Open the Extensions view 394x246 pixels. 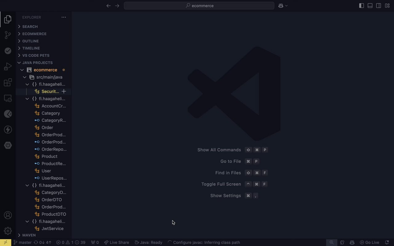click(x=8, y=82)
